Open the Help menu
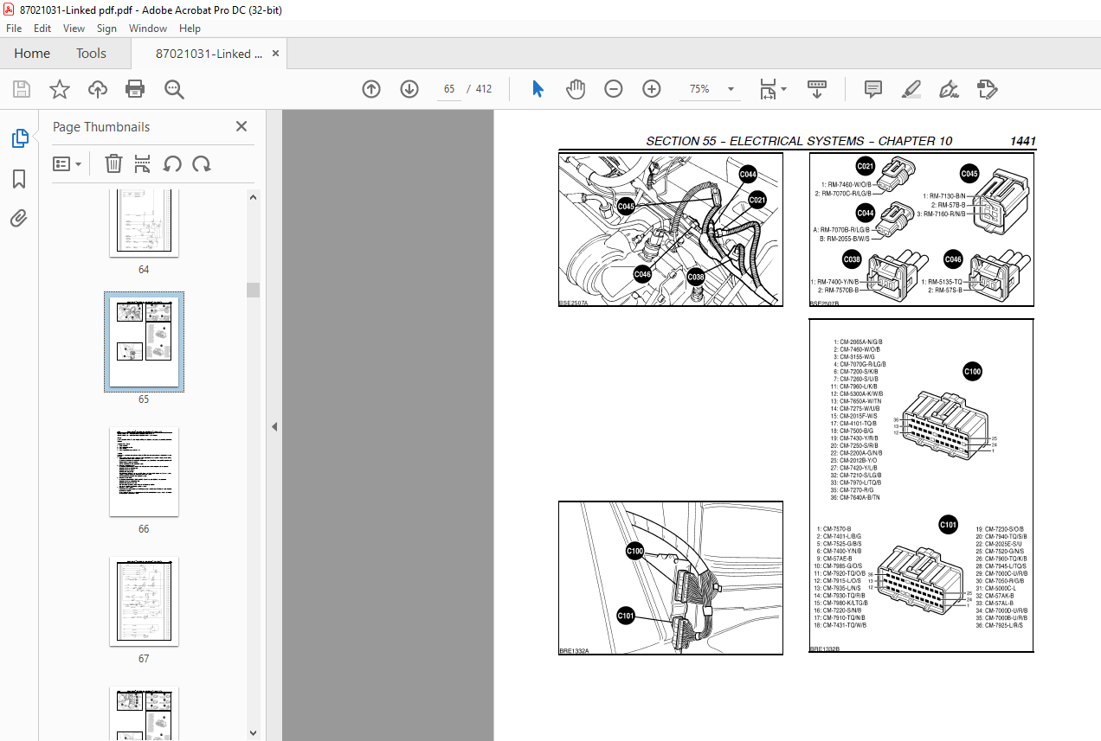The height and width of the screenshot is (741, 1101). tap(190, 29)
